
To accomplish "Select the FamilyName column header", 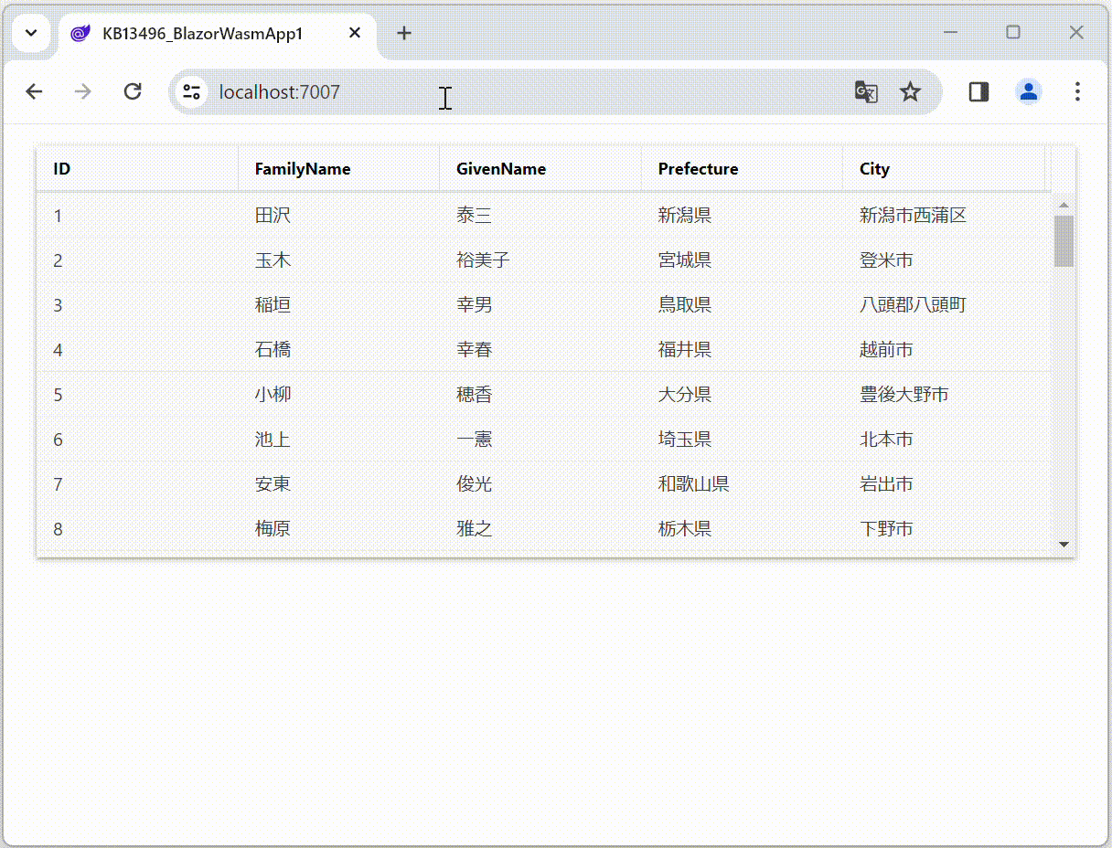I will (303, 168).
